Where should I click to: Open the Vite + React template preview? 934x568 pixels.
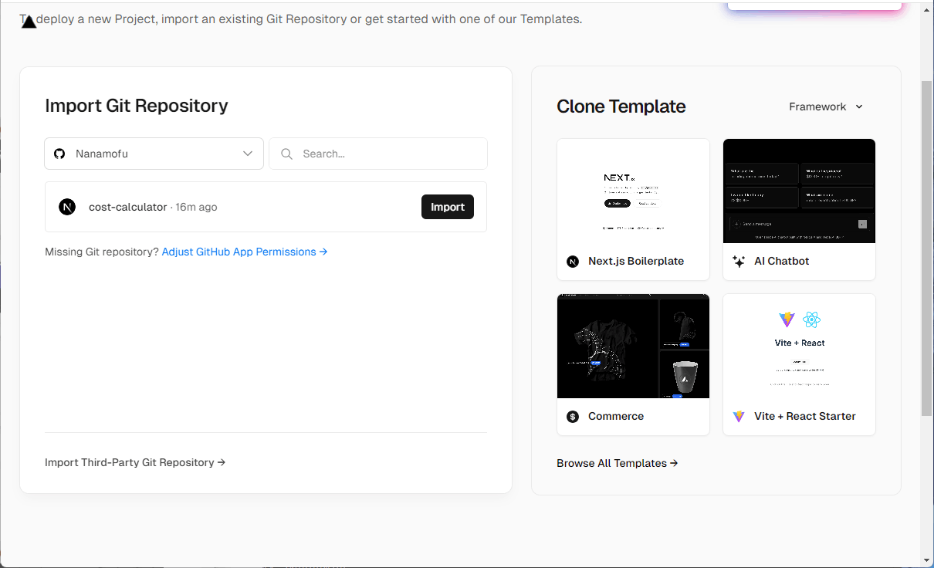click(799, 346)
